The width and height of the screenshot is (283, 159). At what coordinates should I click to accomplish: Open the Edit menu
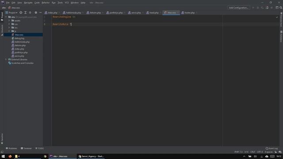point(13,3)
